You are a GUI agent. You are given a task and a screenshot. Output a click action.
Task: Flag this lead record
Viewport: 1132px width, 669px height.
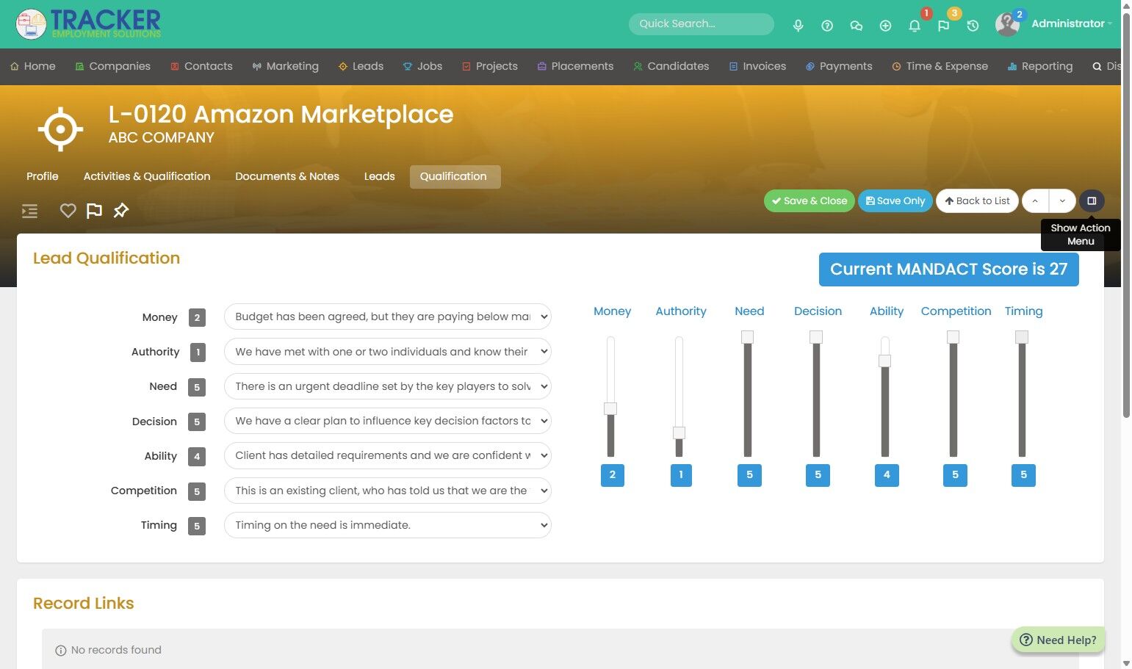(x=94, y=211)
